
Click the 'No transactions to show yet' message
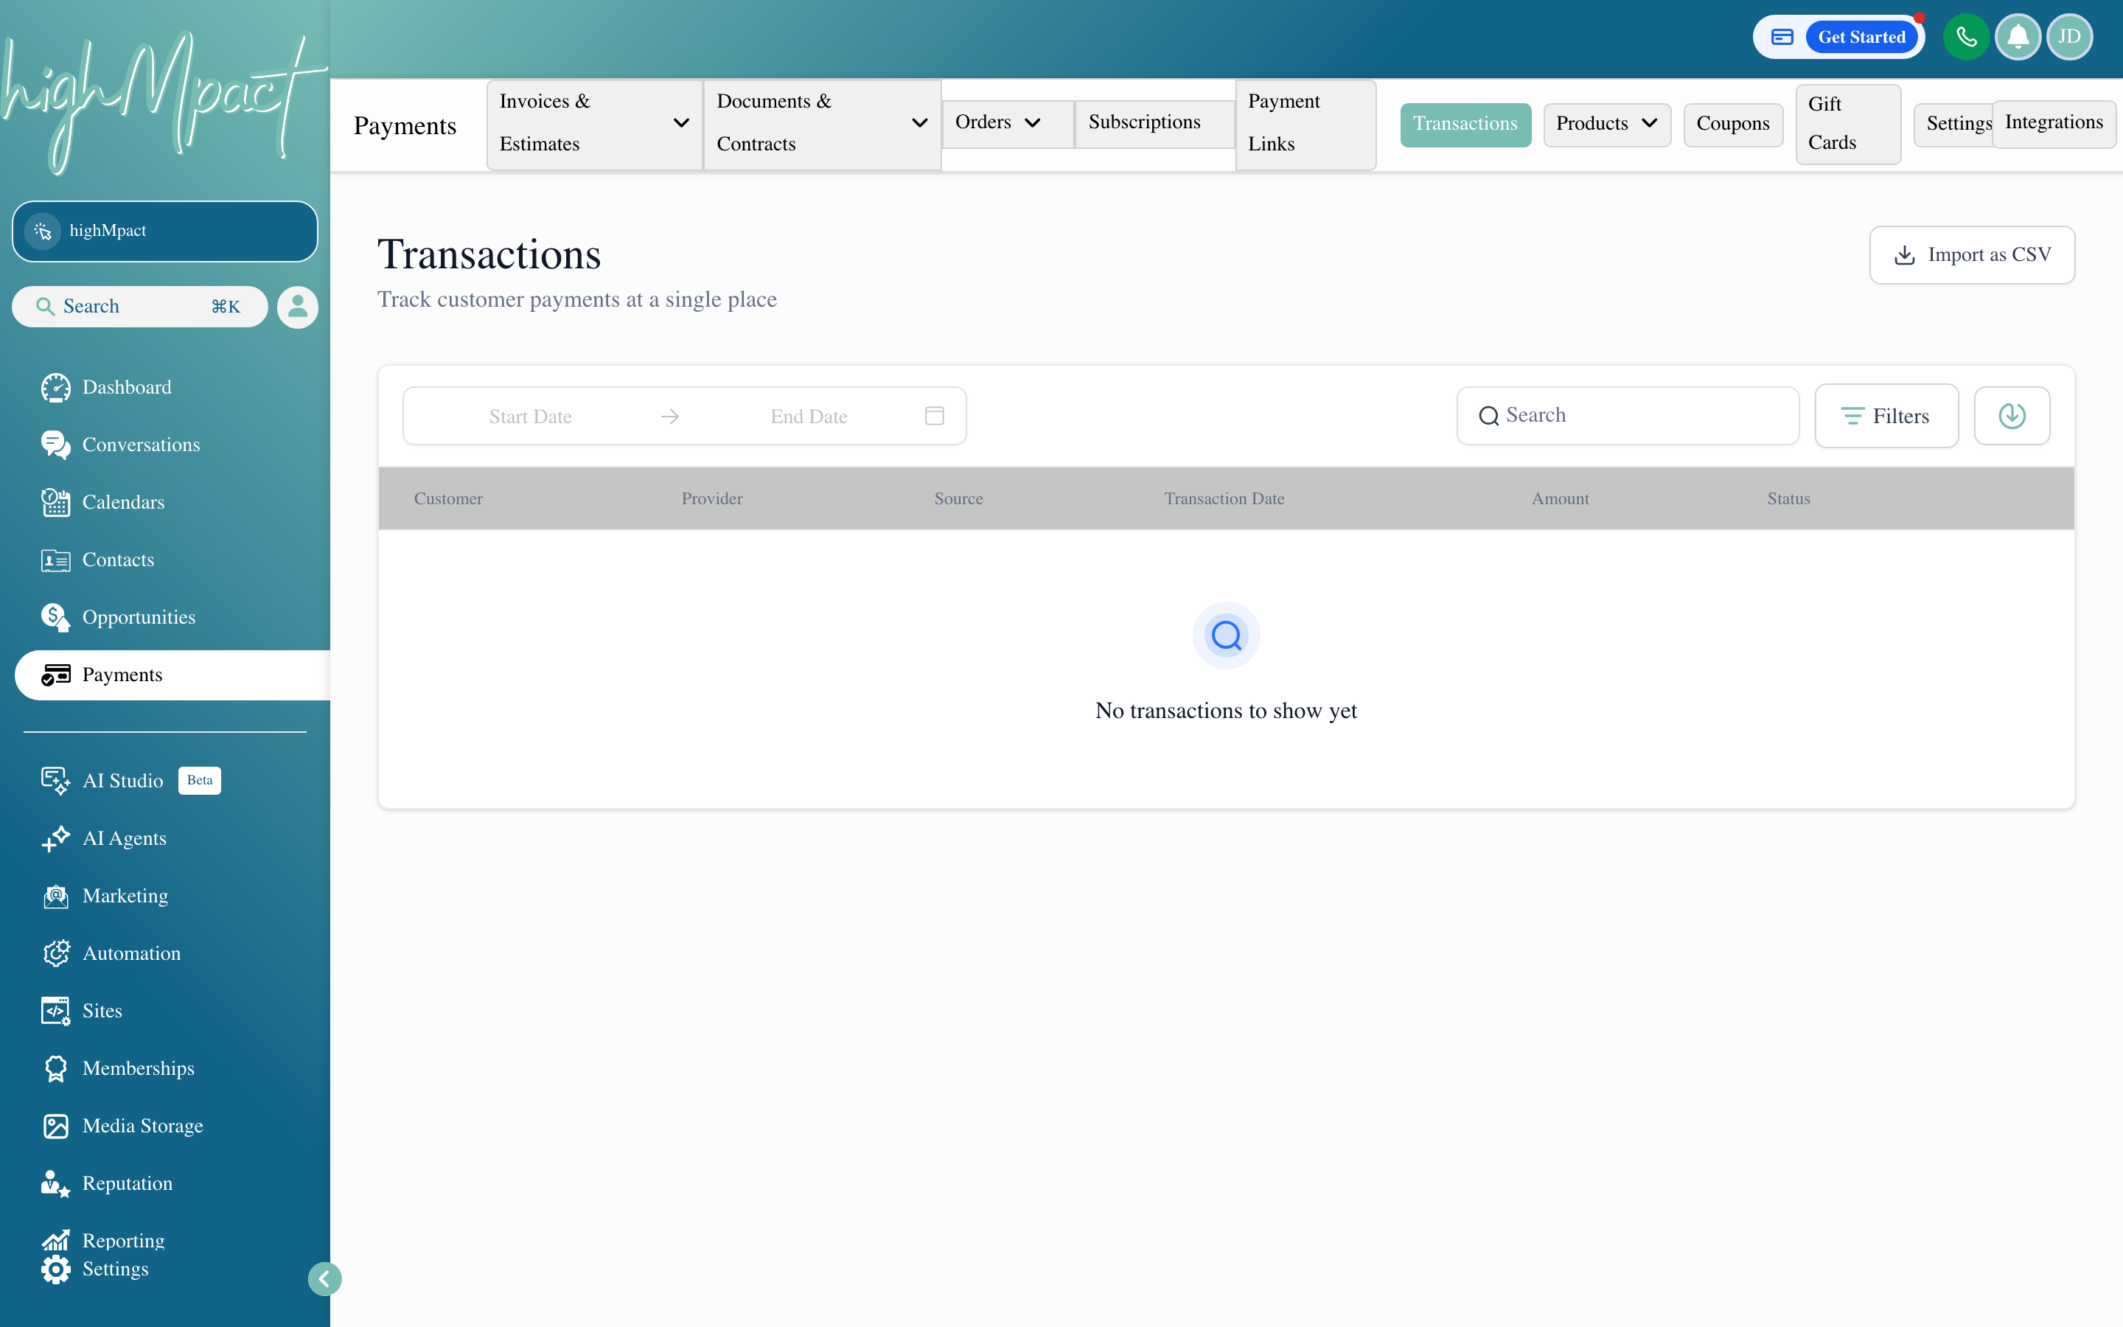coord(1226,710)
